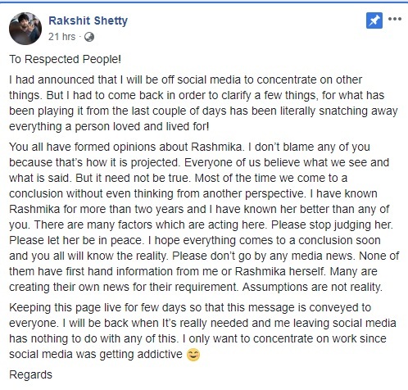Open the 21 hrs timestamp link
Screen dimensions: 408x390
coord(61,37)
